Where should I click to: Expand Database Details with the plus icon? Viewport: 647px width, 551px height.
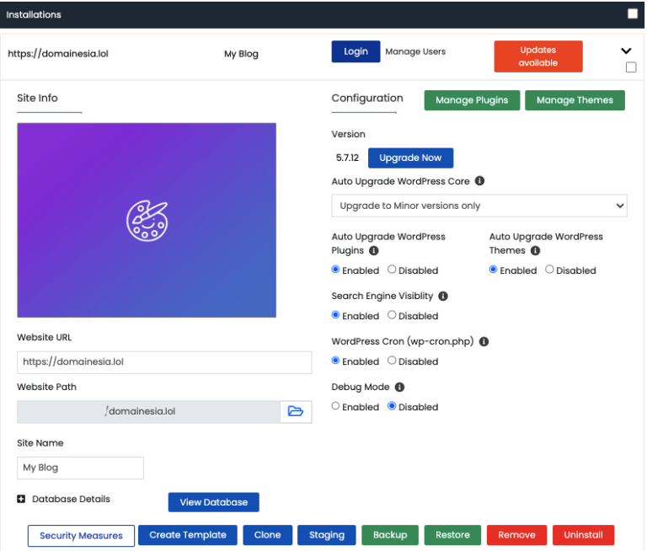21,499
